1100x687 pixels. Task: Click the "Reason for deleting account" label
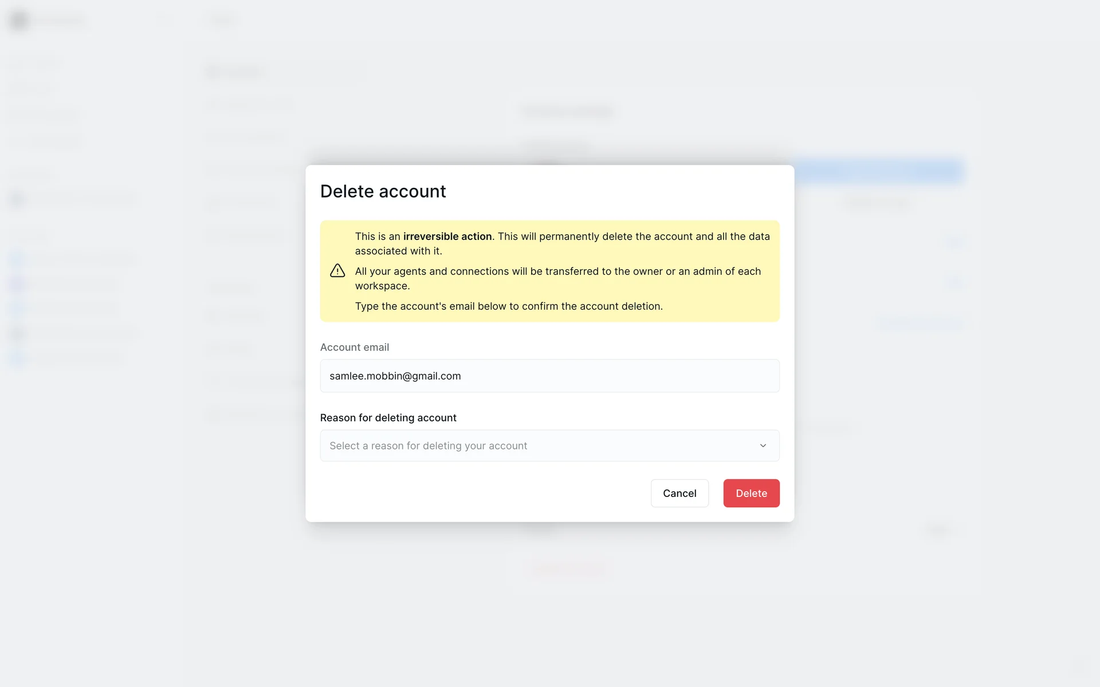388,418
